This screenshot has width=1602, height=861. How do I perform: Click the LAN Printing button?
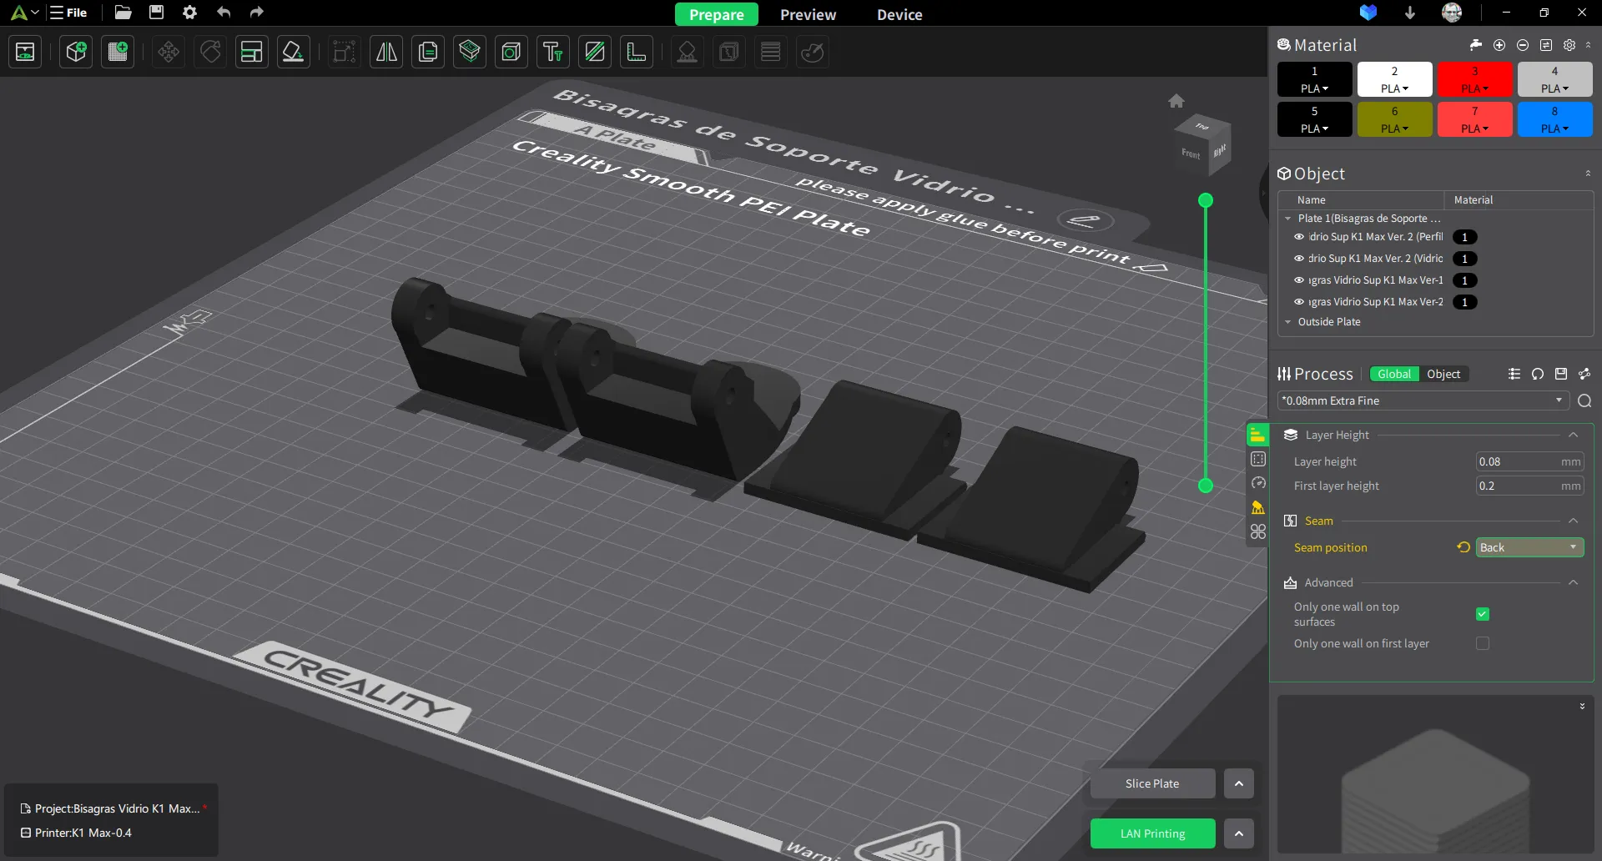click(x=1152, y=833)
